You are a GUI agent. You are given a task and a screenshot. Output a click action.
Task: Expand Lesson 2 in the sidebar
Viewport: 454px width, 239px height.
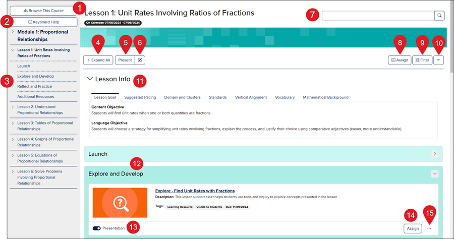pyautogui.click(x=13, y=107)
